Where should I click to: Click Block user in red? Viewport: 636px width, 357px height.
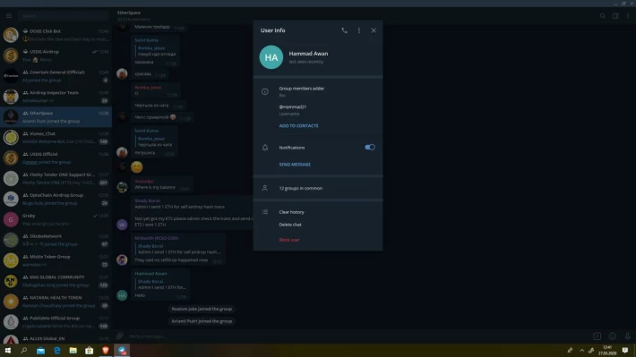[x=289, y=240]
